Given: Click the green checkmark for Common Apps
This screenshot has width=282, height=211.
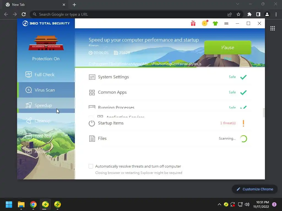Looking at the screenshot, I should (x=243, y=93).
